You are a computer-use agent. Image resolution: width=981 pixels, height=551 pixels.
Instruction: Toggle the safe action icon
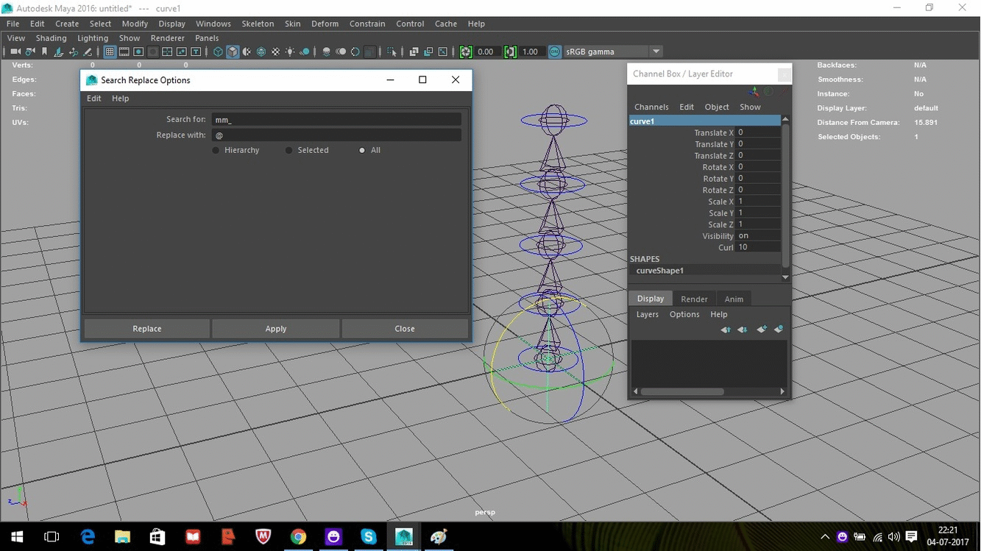[182, 51]
